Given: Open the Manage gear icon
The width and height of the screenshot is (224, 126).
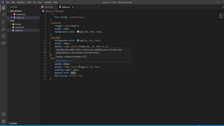Looking at the screenshot, I should tap(3, 121).
